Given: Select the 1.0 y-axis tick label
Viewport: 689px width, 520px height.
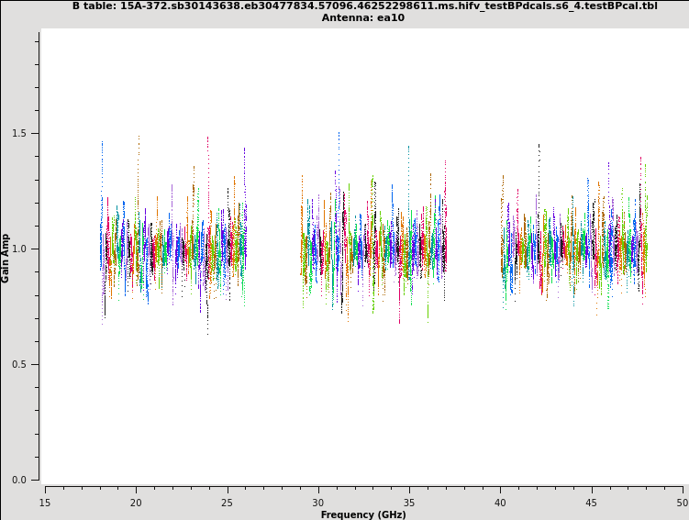Looking at the screenshot, I should [18, 249].
